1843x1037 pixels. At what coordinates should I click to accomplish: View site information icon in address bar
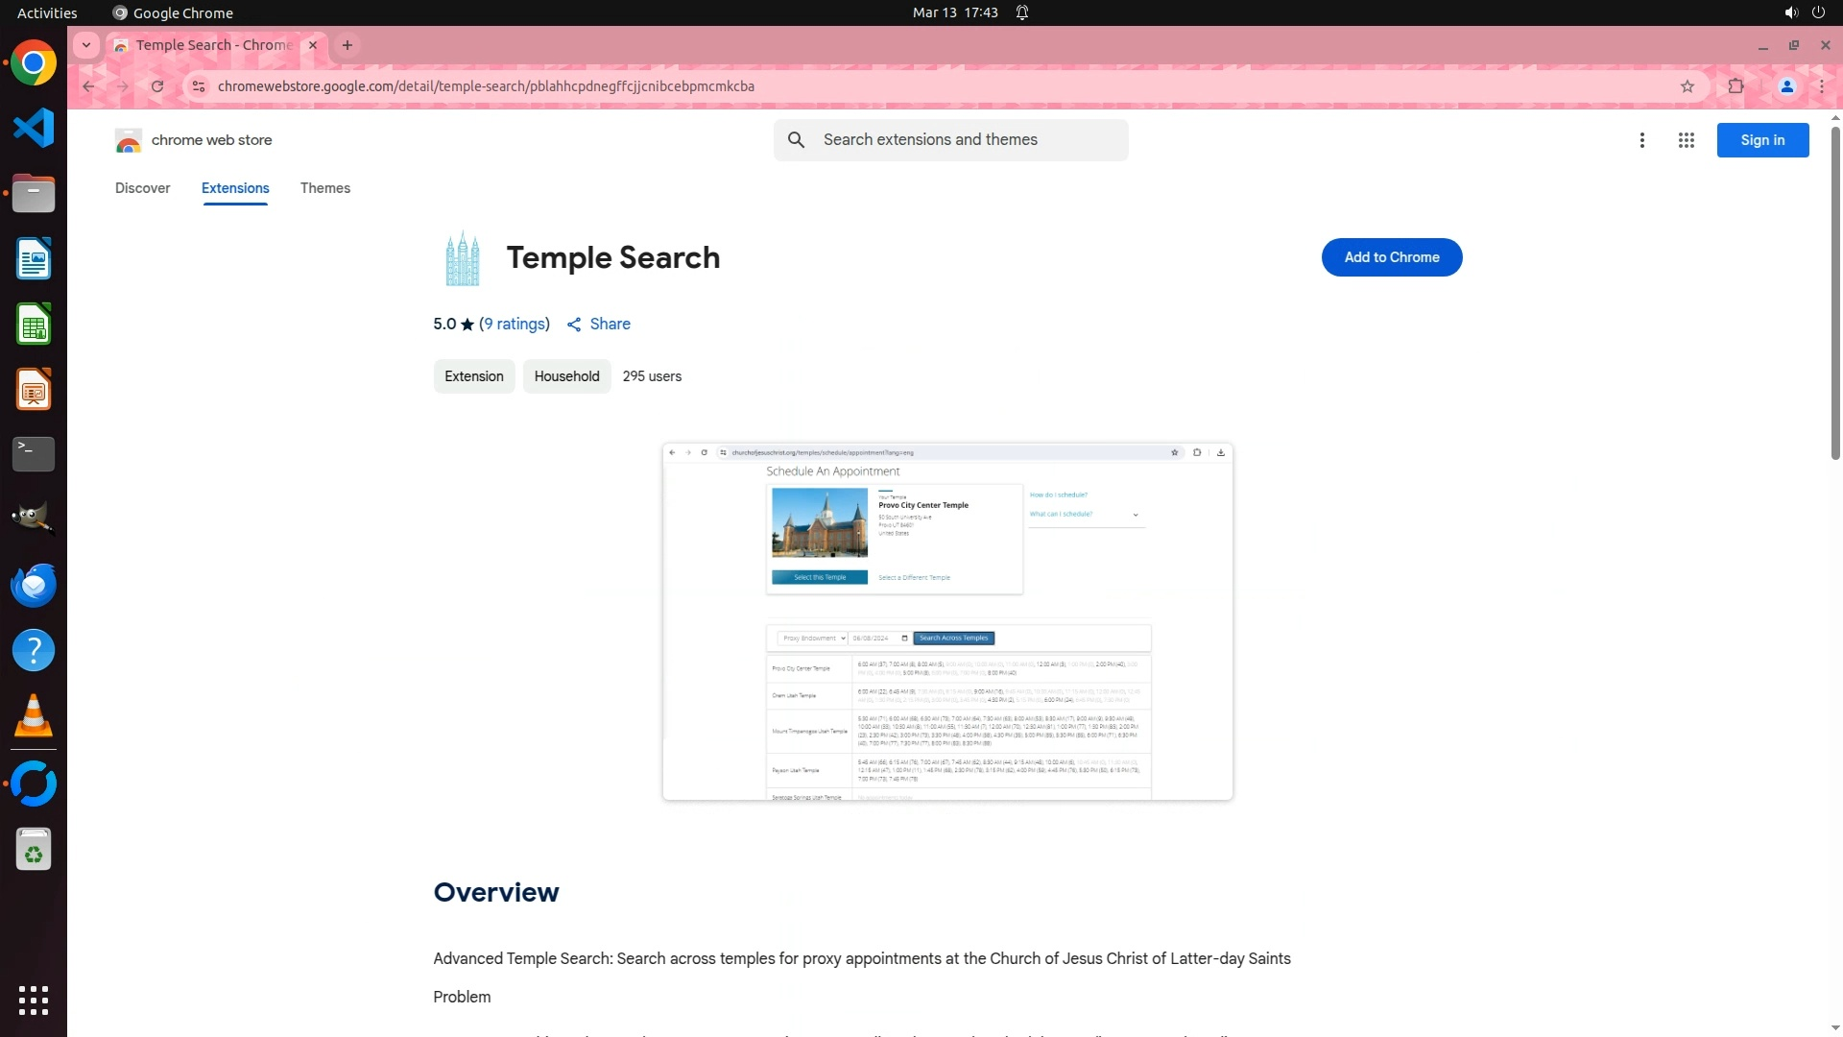pyautogui.click(x=198, y=86)
